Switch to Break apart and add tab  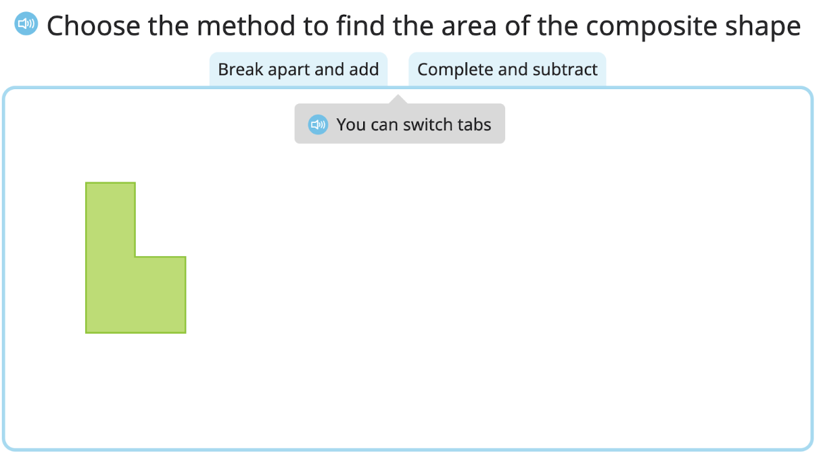tap(298, 70)
